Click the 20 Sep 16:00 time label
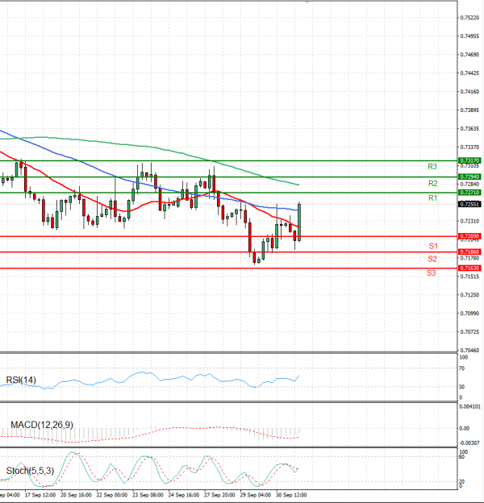The height and width of the screenshot is (503, 484). pyautogui.click(x=76, y=495)
